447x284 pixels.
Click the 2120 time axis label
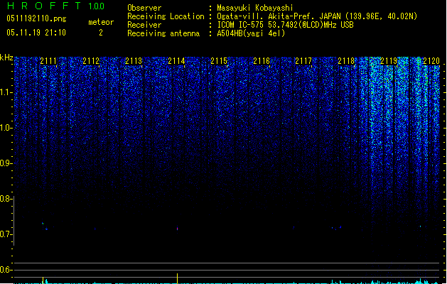pos(431,60)
